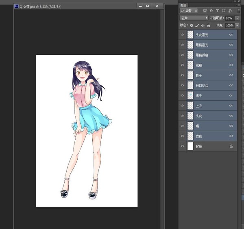This screenshot has height=229, width=244.
Task: Hide the 背景 layer
Action: (x=182, y=146)
